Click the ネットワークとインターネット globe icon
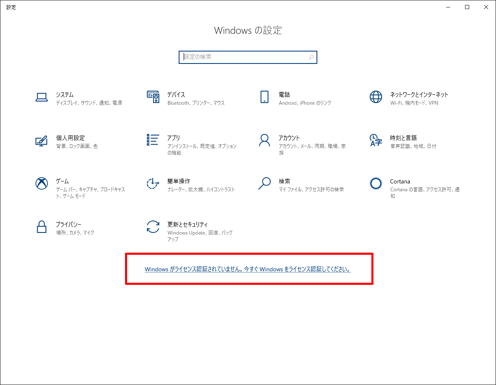The width and height of the screenshot is (496, 385). (376, 97)
